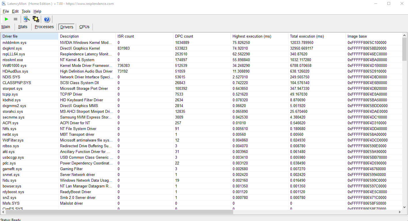Select the ACPI.sys driver row

coord(202,123)
